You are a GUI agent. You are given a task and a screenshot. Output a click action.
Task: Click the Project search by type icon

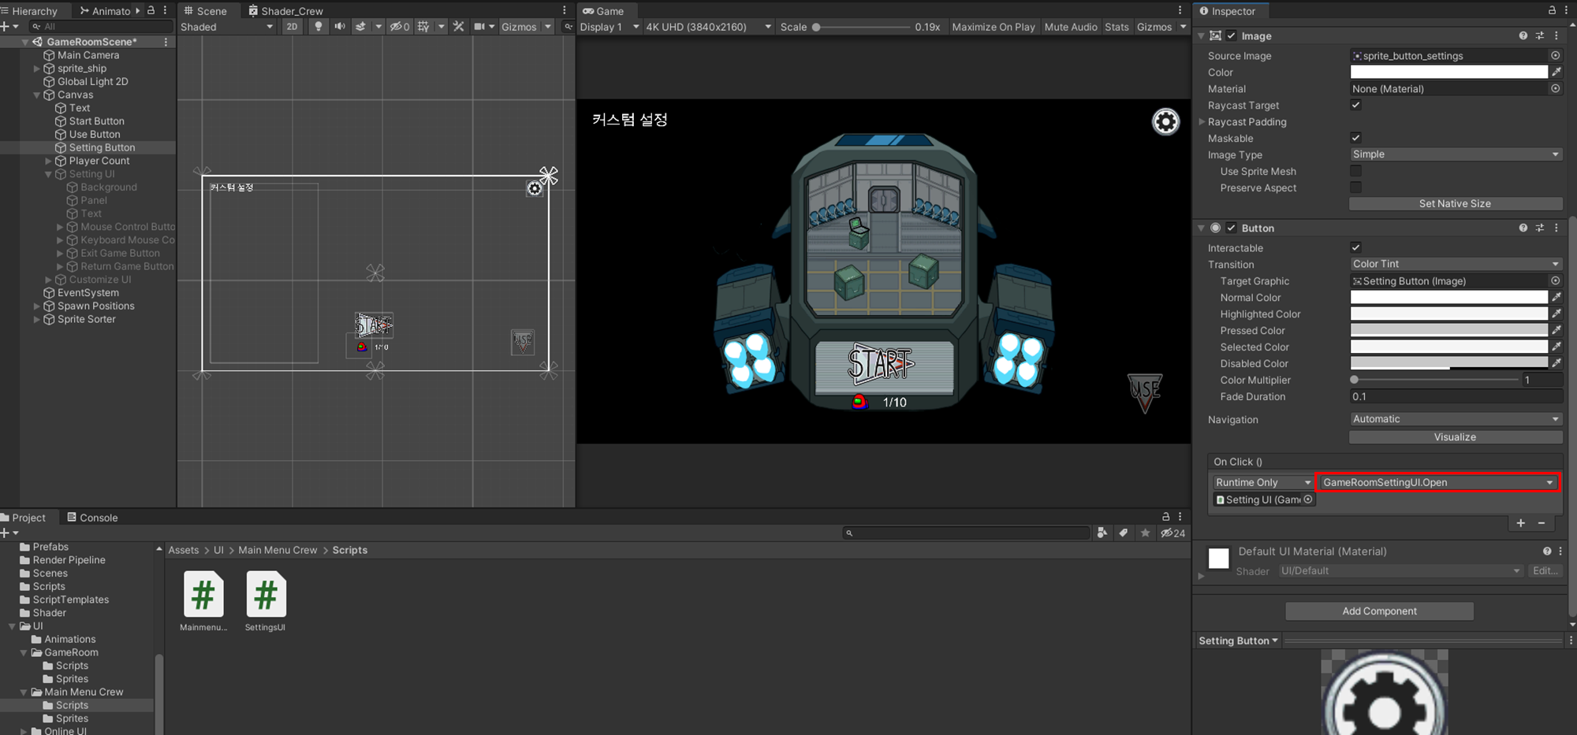tap(1102, 533)
